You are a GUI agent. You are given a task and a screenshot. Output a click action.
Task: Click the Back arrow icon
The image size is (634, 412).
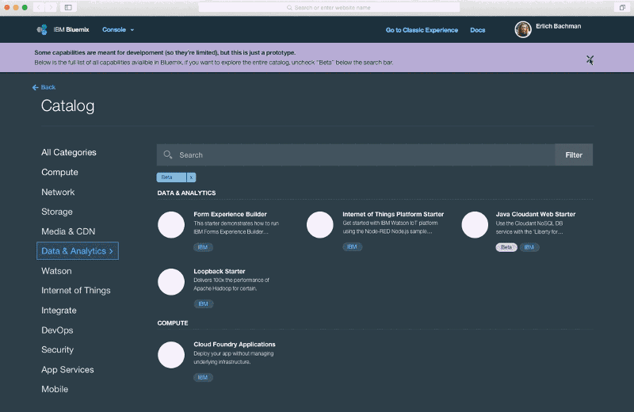[x=35, y=87]
